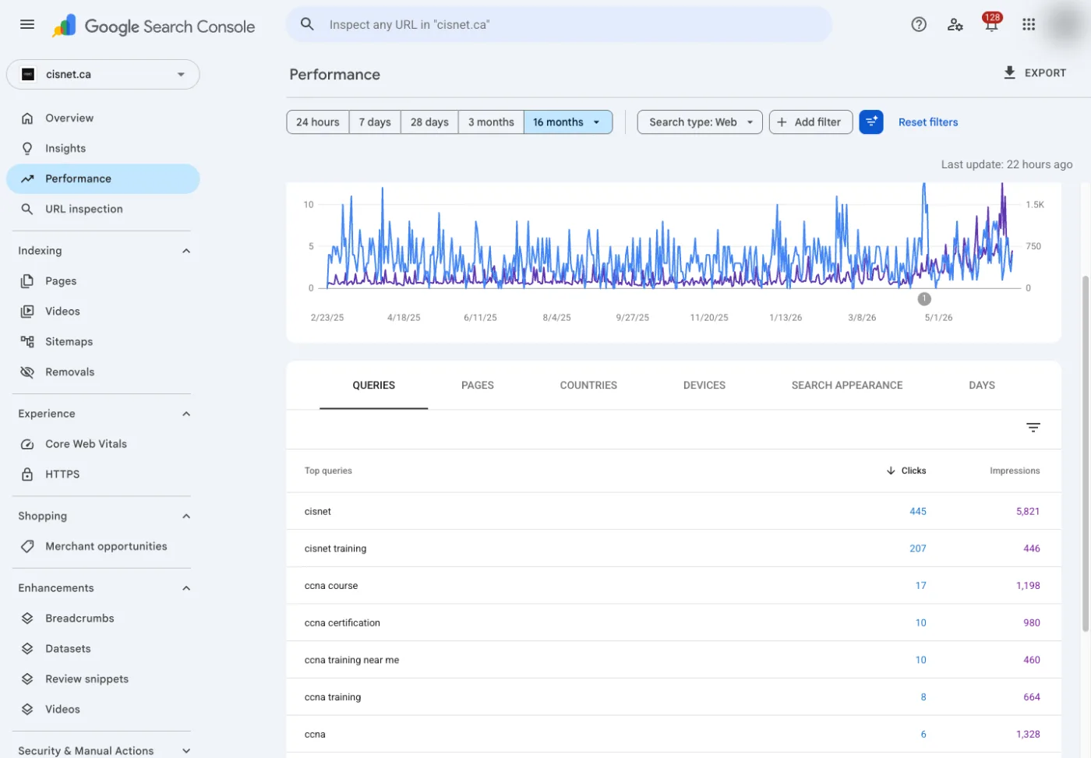Viewport: 1091px width, 758px height.
Task: Collapse the Indexing section
Action: (x=186, y=251)
